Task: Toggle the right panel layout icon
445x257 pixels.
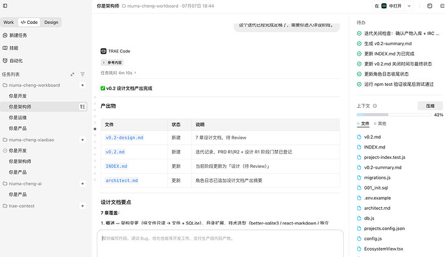Action: click(430, 6)
